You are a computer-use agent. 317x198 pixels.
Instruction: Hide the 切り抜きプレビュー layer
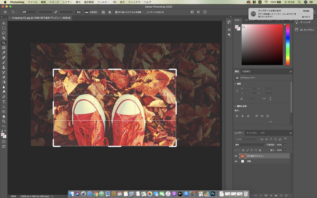236,156
